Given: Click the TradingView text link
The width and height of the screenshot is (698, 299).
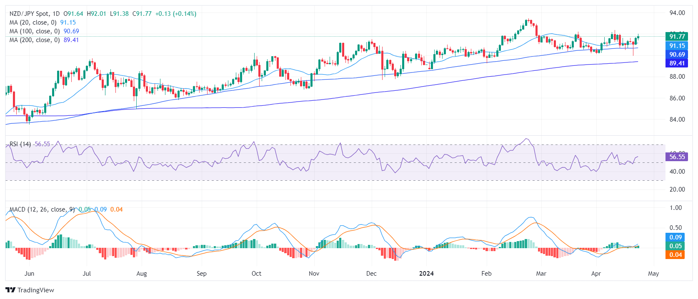Looking at the screenshot, I should (x=36, y=290).
